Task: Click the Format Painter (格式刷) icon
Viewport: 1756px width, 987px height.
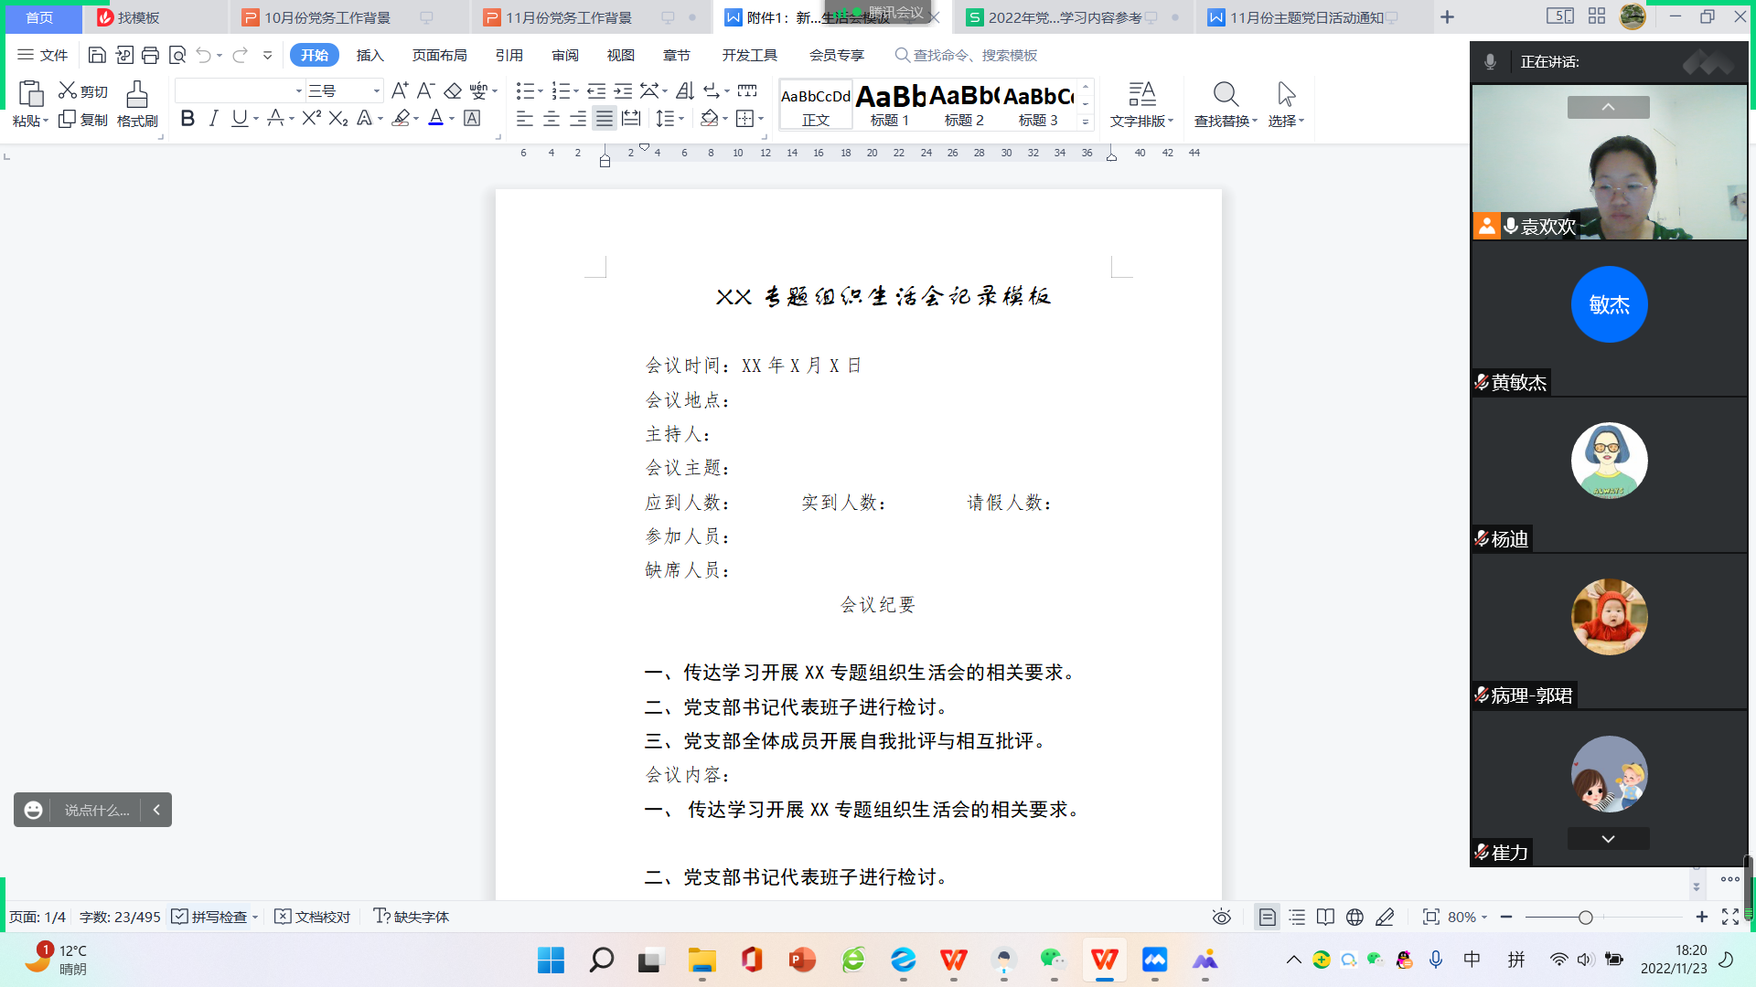Action: point(137,103)
